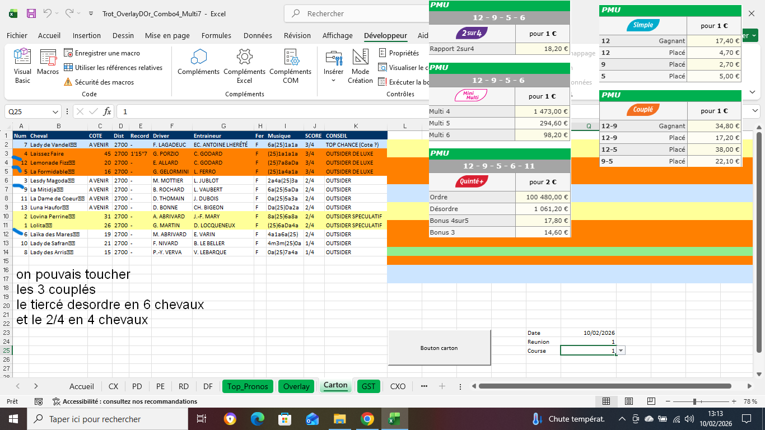Cancel the formula bar entry with X
The width and height of the screenshot is (765, 430).
click(x=80, y=111)
